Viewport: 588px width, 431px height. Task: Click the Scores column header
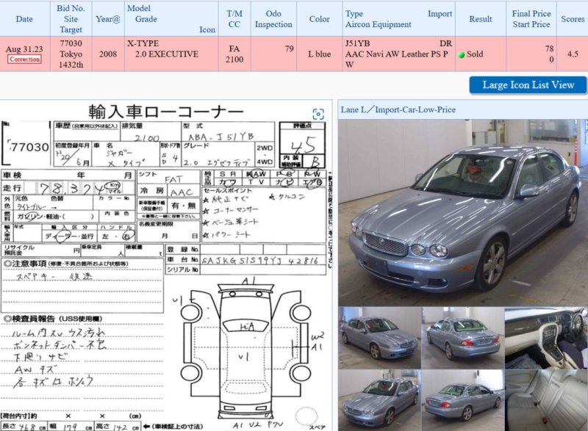(x=572, y=18)
